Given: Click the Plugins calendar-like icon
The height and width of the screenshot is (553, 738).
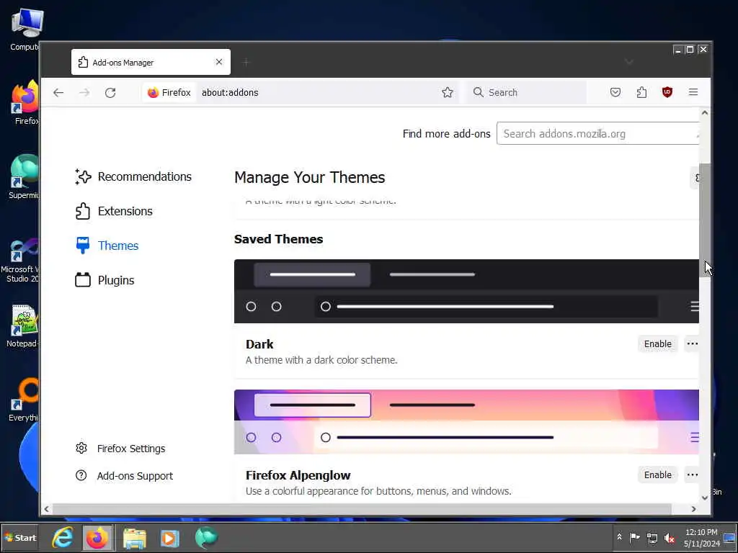Looking at the screenshot, I should 83,280.
